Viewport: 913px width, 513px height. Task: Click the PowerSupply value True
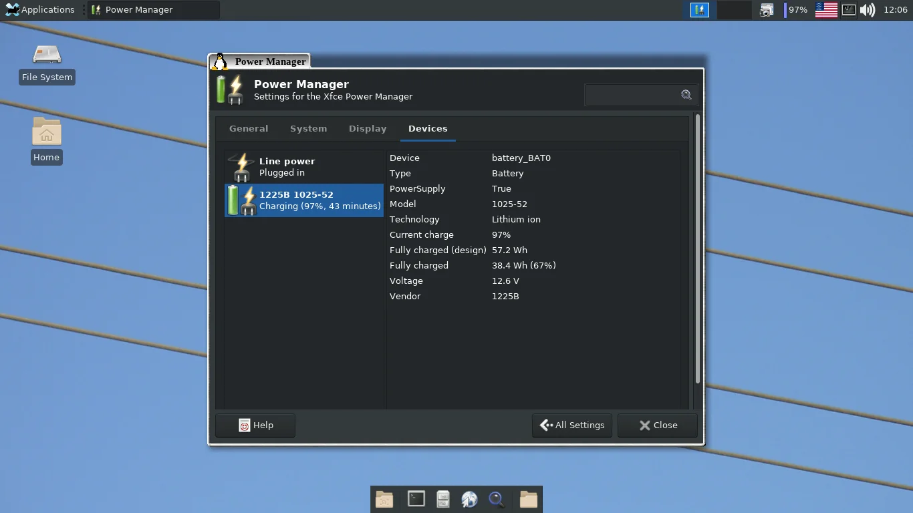(501, 189)
